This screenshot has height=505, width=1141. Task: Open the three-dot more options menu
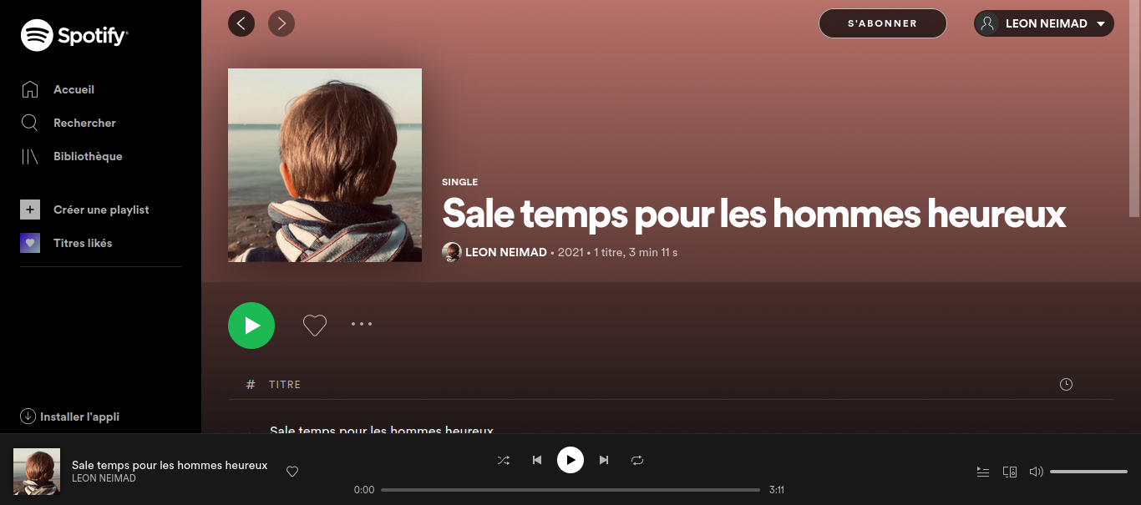click(362, 324)
